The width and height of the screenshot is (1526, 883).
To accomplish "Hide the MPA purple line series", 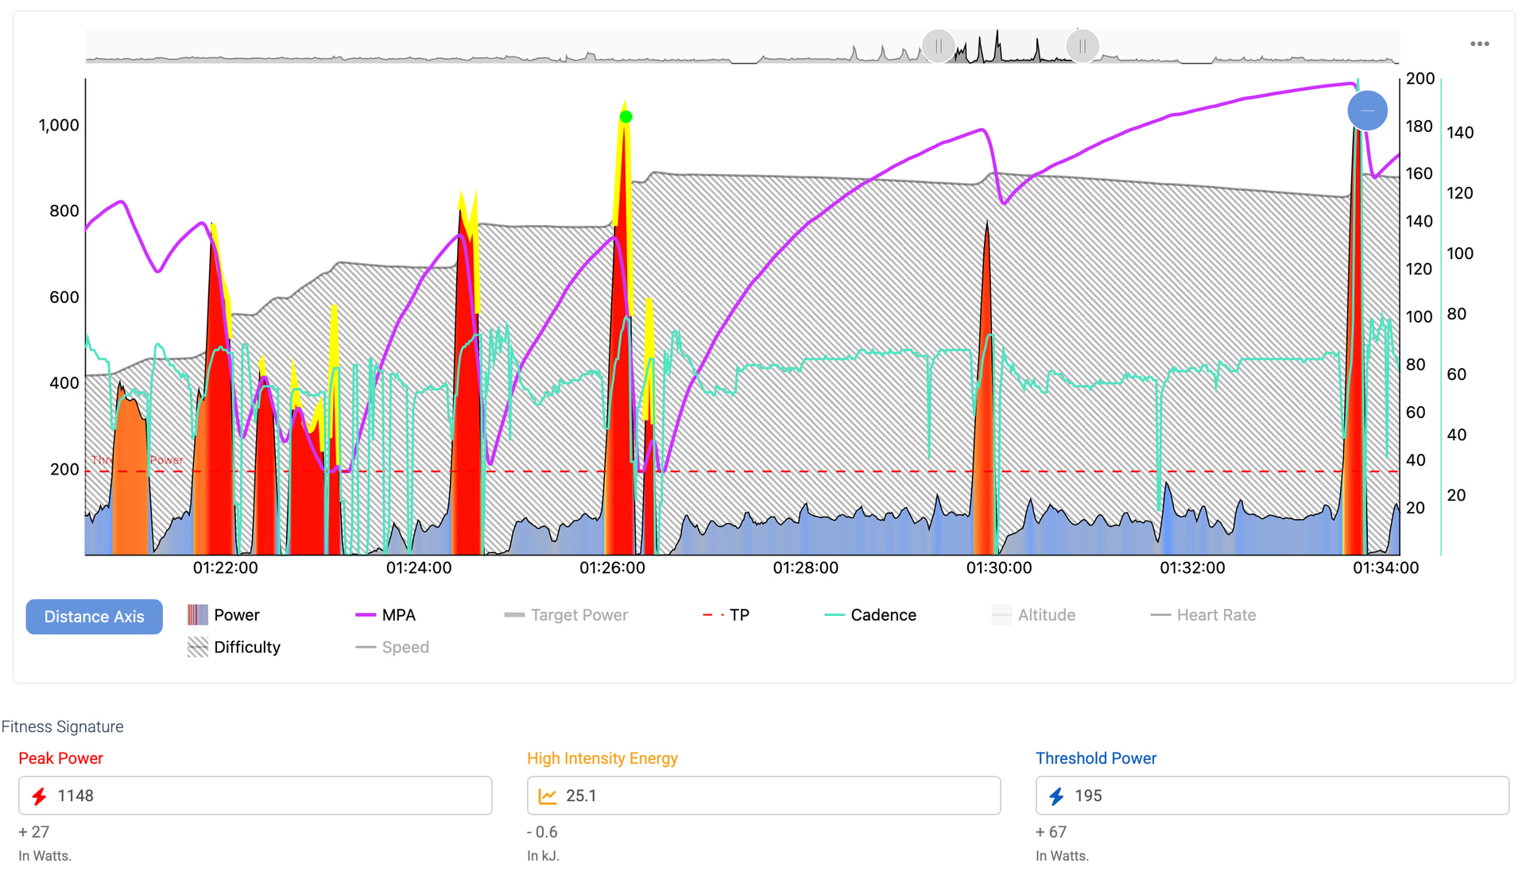I will click(366, 615).
